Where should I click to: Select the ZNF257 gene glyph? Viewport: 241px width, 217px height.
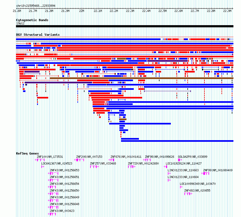click(95, 167)
